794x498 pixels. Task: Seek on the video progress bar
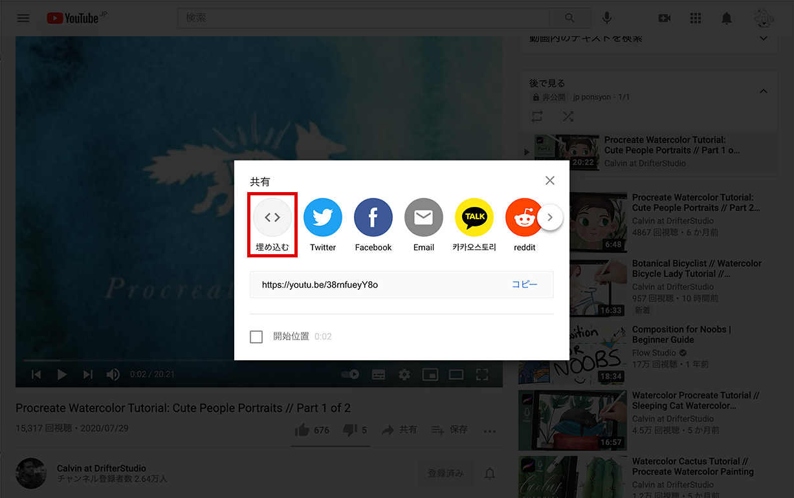click(259, 360)
